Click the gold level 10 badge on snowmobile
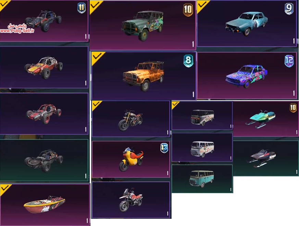Viewport: 299px width, 226px height. 293,108
